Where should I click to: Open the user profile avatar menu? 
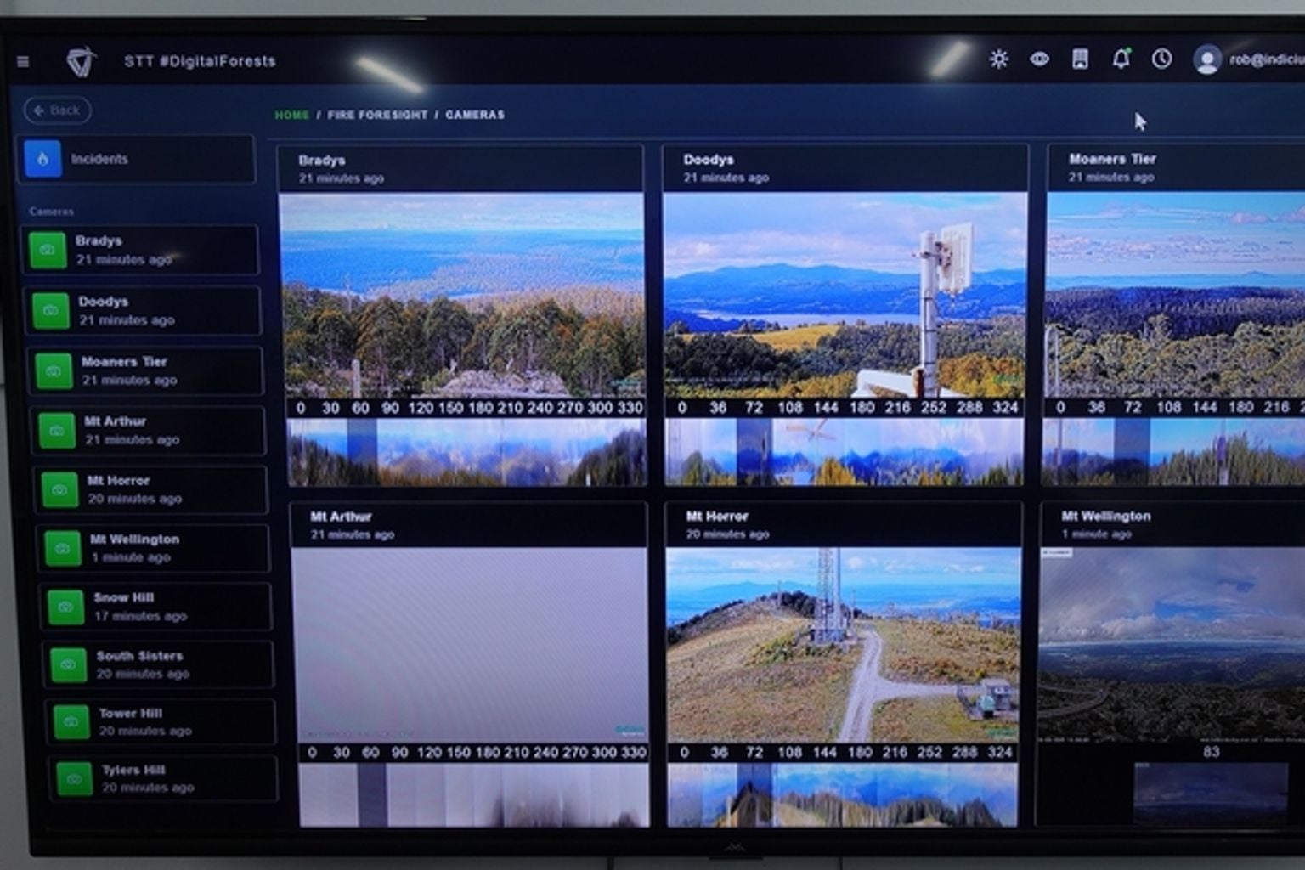[x=1206, y=59]
